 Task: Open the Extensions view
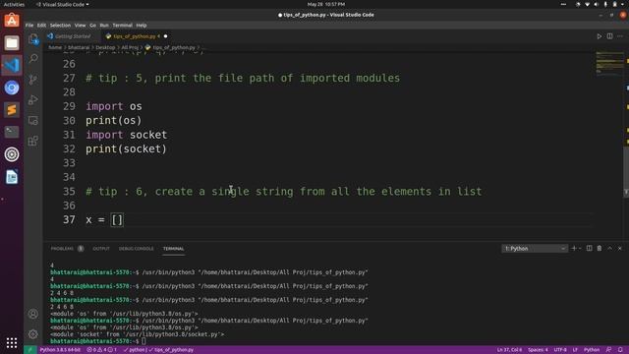(33, 141)
